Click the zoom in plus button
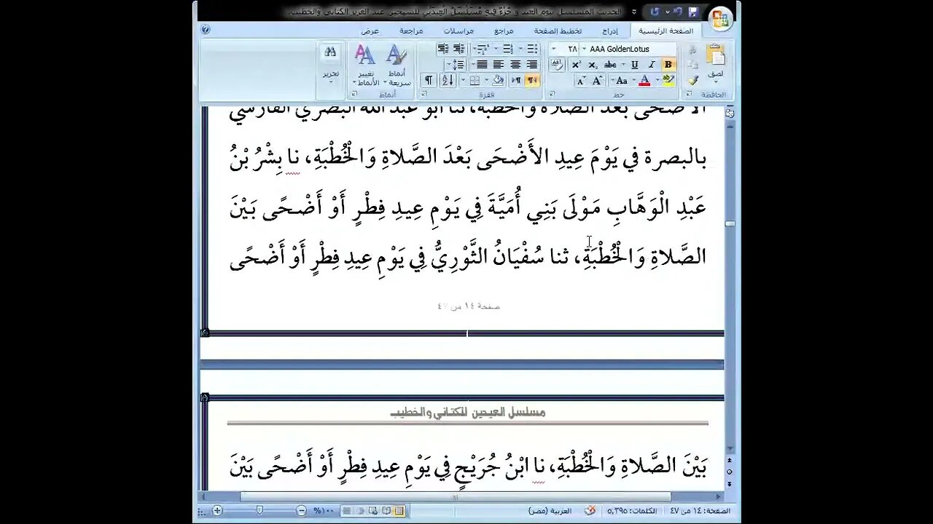The height and width of the screenshot is (524, 933). pyautogui.click(x=217, y=511)
